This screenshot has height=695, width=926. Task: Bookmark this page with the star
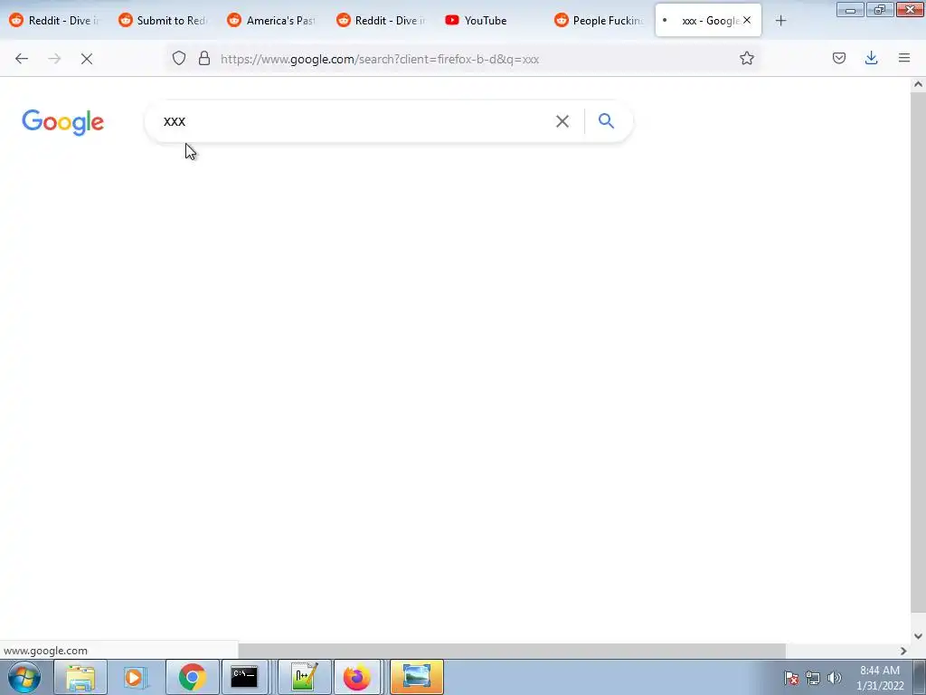tap(746, 58)
